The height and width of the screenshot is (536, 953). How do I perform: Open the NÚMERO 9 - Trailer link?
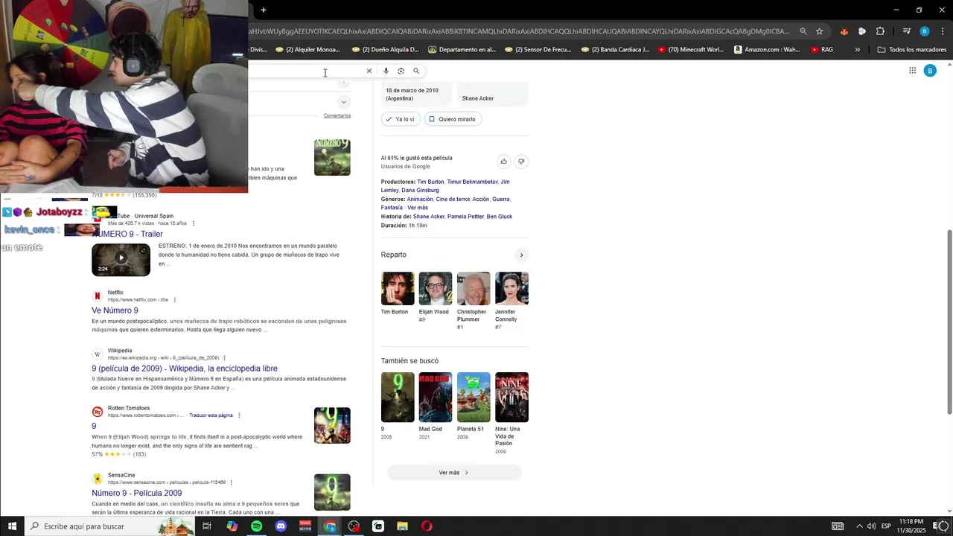click(x=127, y=234)
